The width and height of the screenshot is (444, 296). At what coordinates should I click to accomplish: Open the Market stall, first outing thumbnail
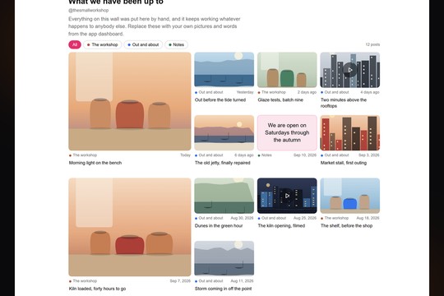point(350,132)
